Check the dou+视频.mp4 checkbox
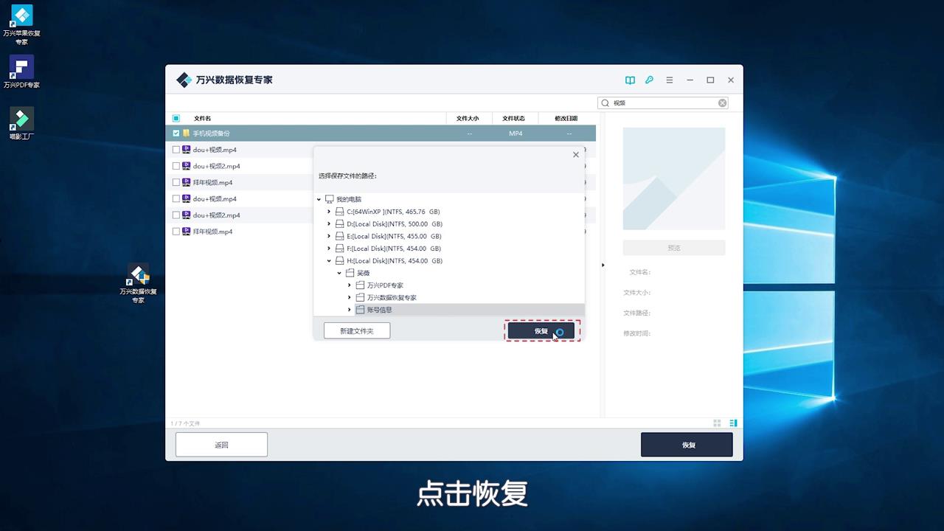This screenshot has height=531, width=944. pos(176,149)
